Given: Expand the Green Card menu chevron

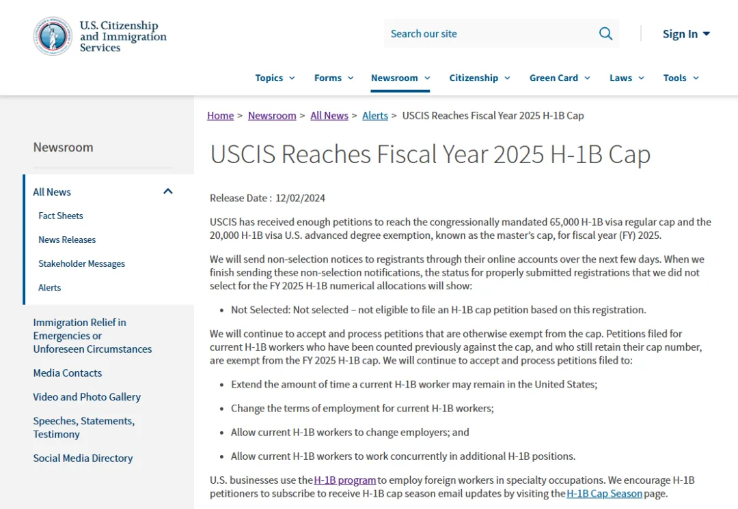Looking at the screenshot, I should [588, 78].
